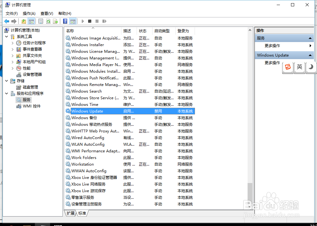Click the moon icon on input bar
Image resolution: width=317 pixels, height=226 pixels.
[311, 67]
